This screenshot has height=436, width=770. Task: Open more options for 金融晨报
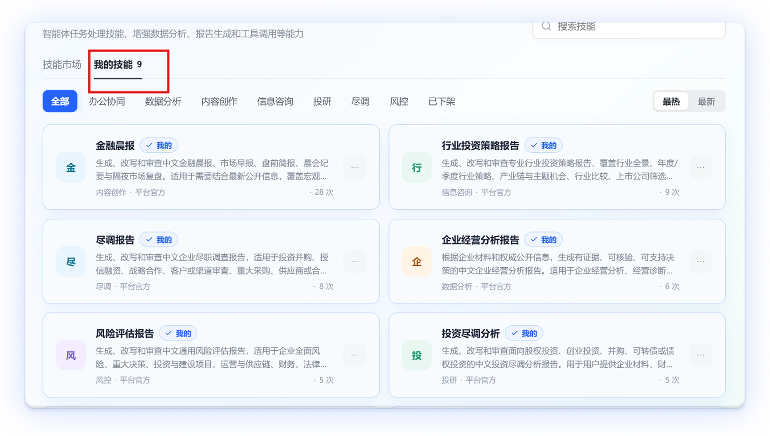point(355,167)
